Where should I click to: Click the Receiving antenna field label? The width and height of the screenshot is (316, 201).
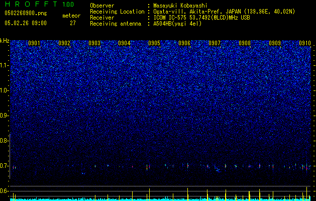click(116, 24)
